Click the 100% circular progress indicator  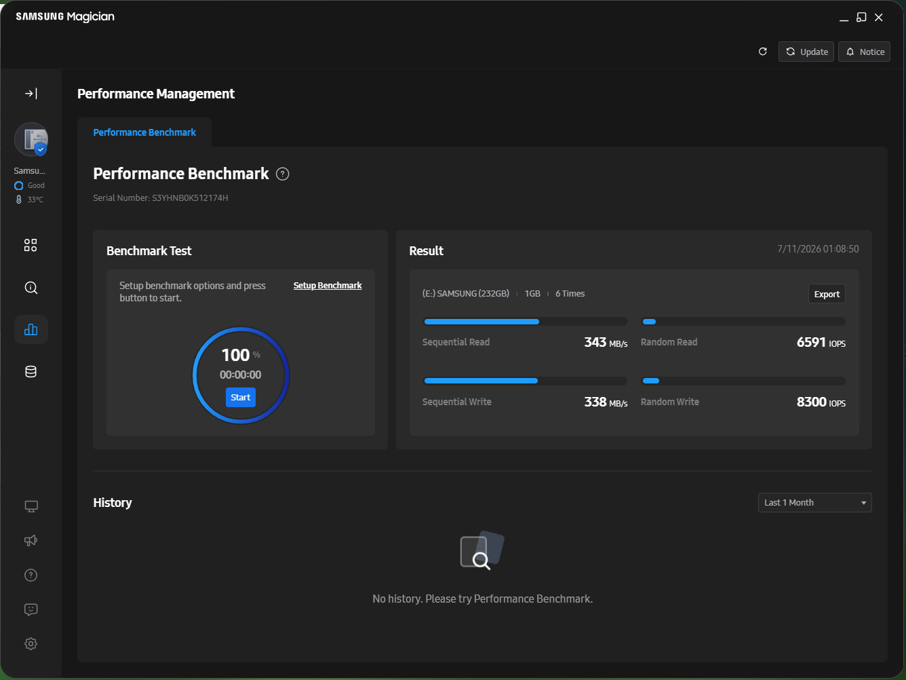tap(241, 375)
